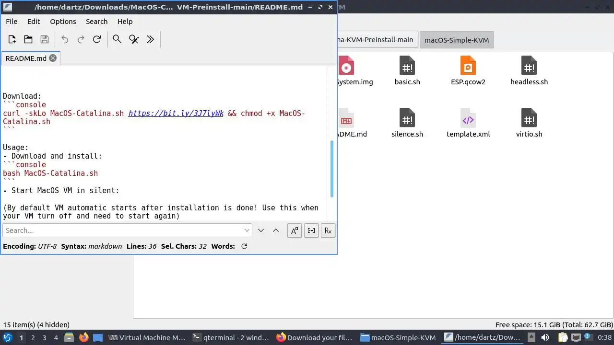Click the Encoding UTF-8 status label
Viewport: 614px width, 345px height.
point(30,246)
